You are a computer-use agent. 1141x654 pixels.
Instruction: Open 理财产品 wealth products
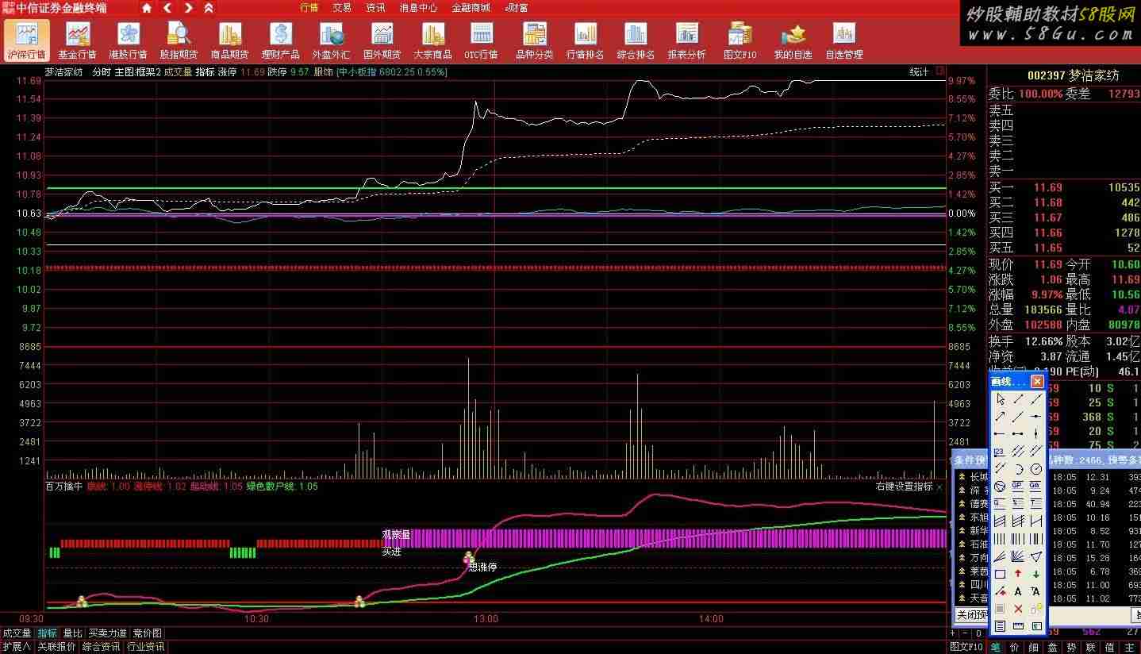point(280,40)
